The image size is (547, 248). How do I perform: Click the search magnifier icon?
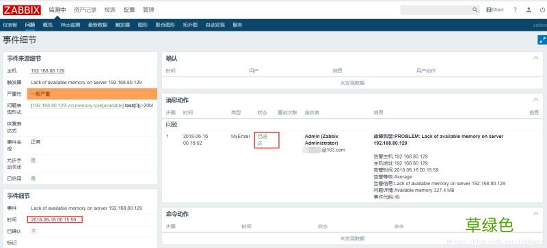click(475, 10)
